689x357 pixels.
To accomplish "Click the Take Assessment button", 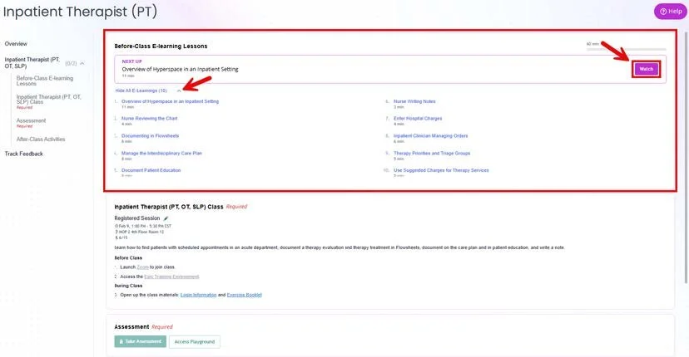I will (x=140, y=342).
